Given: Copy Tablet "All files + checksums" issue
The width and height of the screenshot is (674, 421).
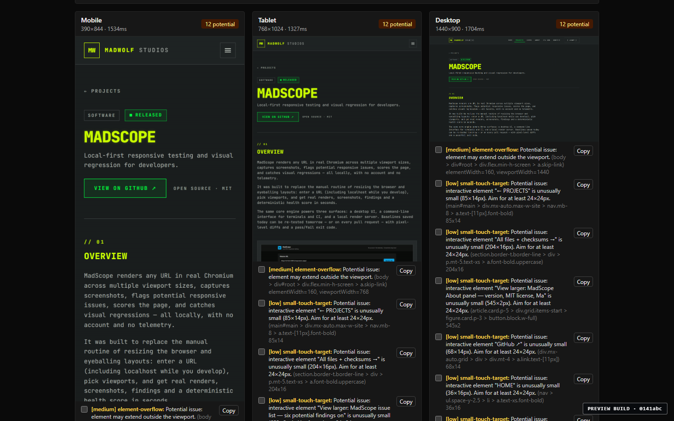Looking at the screenshot, I should pos(406,353).
